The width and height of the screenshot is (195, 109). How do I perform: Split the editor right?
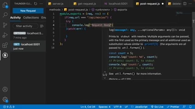[x=185, y=4]
